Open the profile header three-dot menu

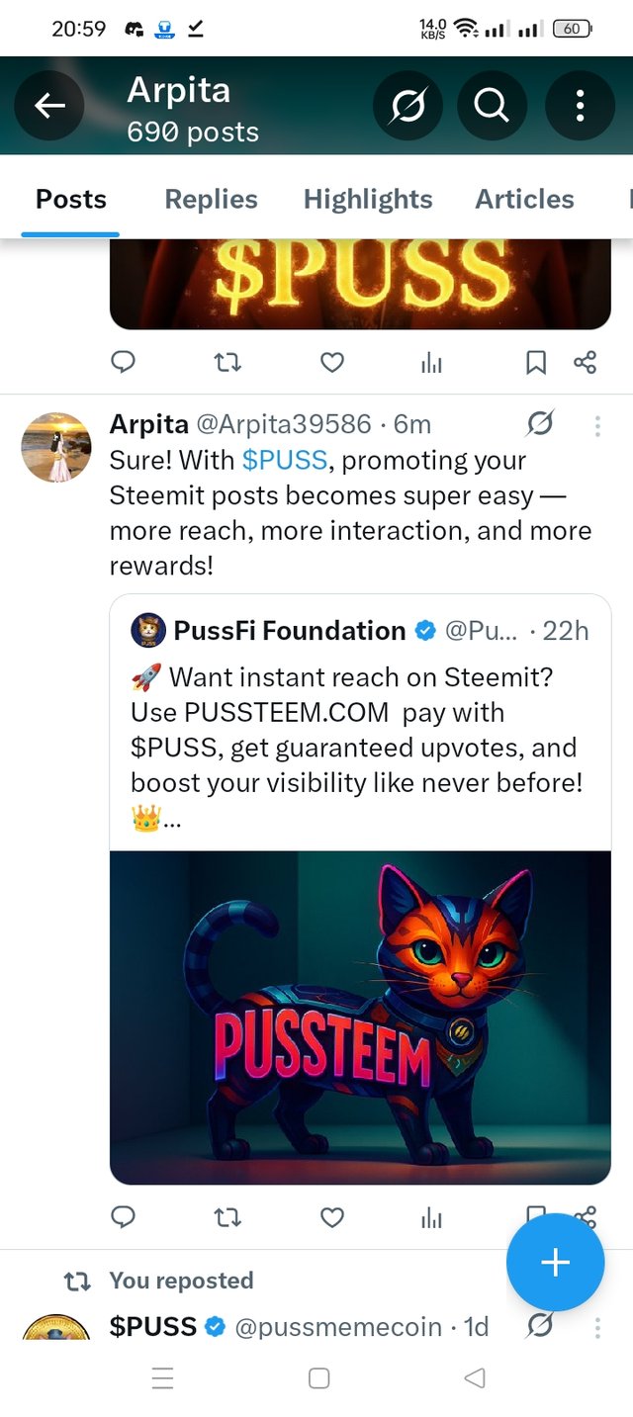580,106
